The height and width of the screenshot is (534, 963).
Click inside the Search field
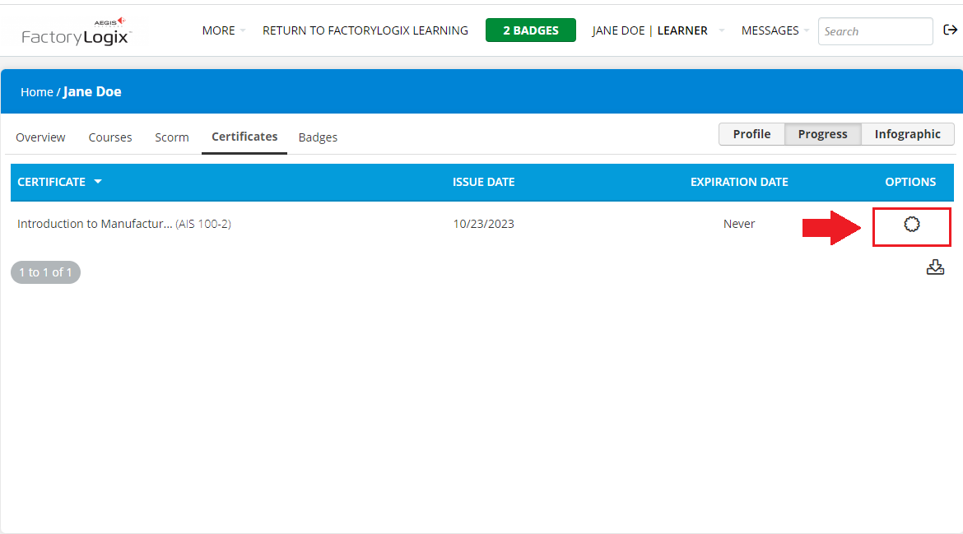875,30
